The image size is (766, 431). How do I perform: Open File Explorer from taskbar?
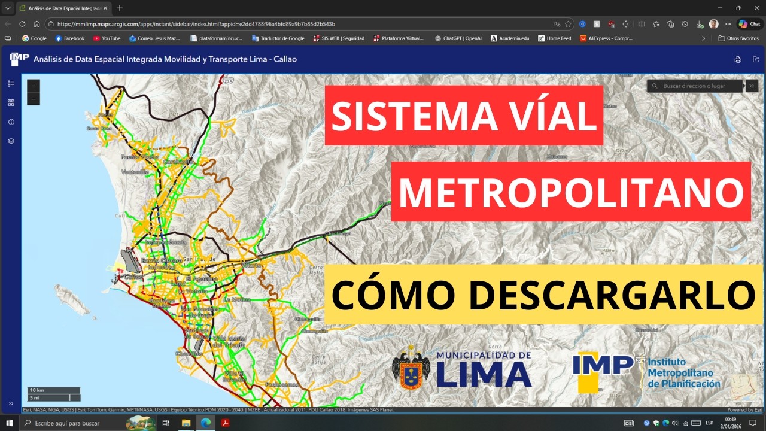186,423
